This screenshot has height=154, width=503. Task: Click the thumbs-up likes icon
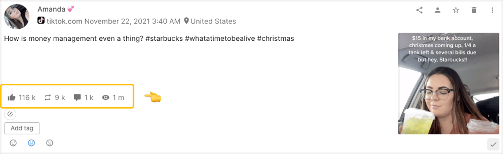[11, 98]
